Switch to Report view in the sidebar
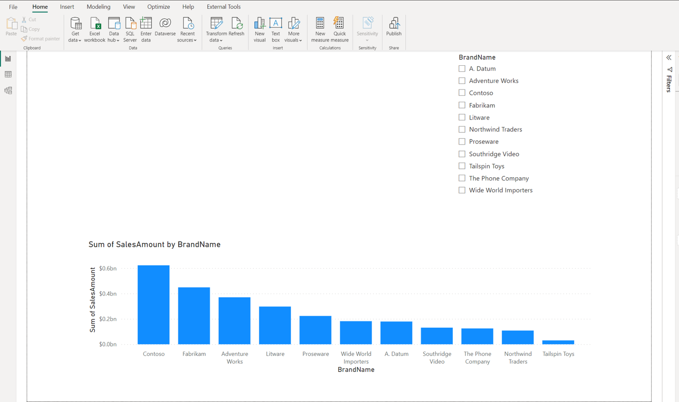This screenshot has width=679, height=402. tap(8, 59)
